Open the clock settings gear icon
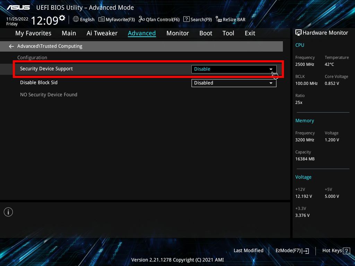The image size is (355, 266). click(x=62, y=18)
